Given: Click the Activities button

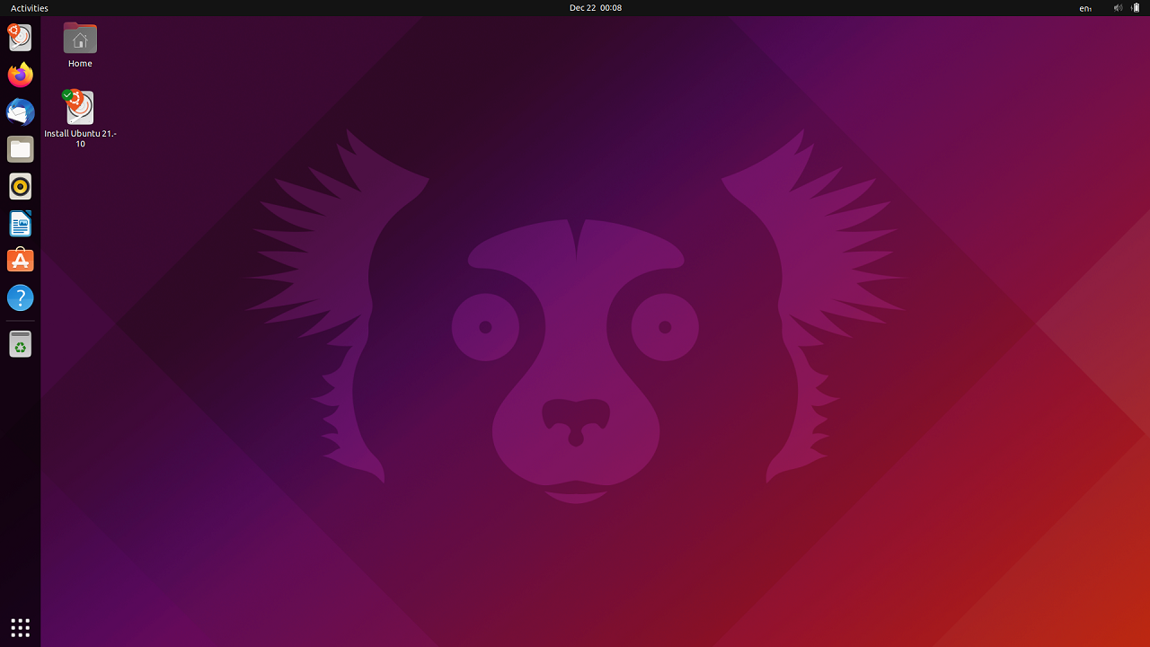Looking at the screenshot, I should pyautogui.click(x=30, y=8).
